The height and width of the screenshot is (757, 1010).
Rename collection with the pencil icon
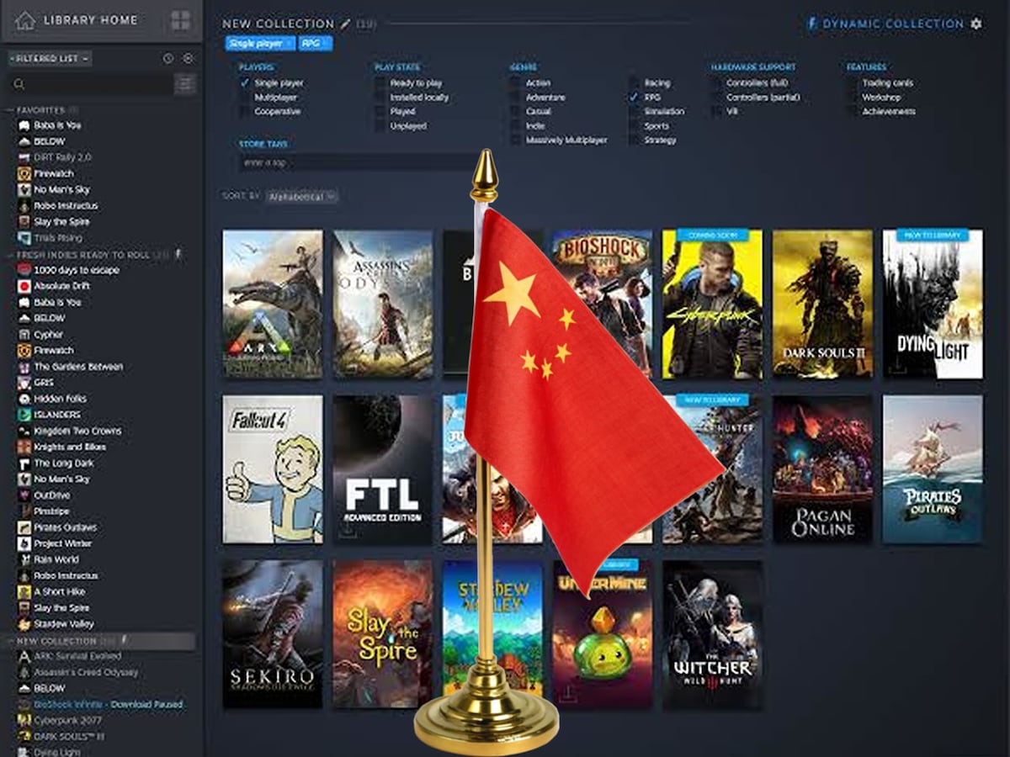tap(344, 24)
